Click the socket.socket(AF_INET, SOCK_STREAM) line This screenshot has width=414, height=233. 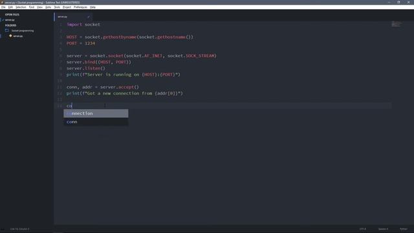pyautogui.click(x=142, y=56)
